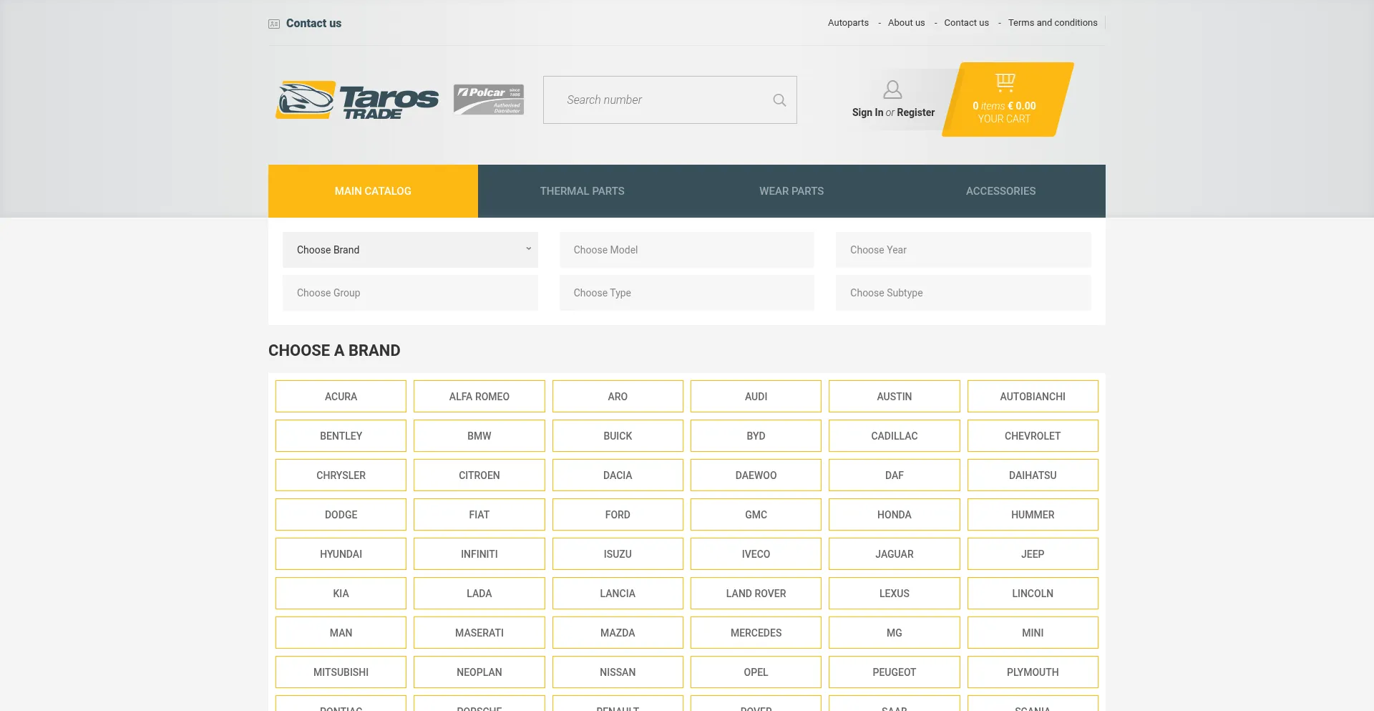This screenshot has height=711, width=1374.
Task: Click the Register link
Action: tap(915, 112)
